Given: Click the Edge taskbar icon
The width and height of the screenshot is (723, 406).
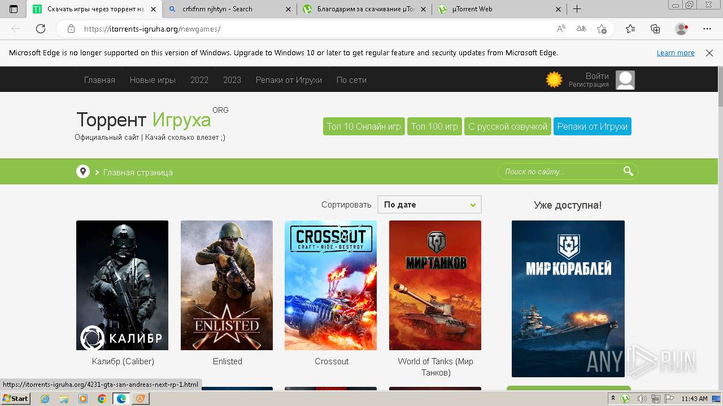Looking at the screenshot, I should tap(121, 399).
